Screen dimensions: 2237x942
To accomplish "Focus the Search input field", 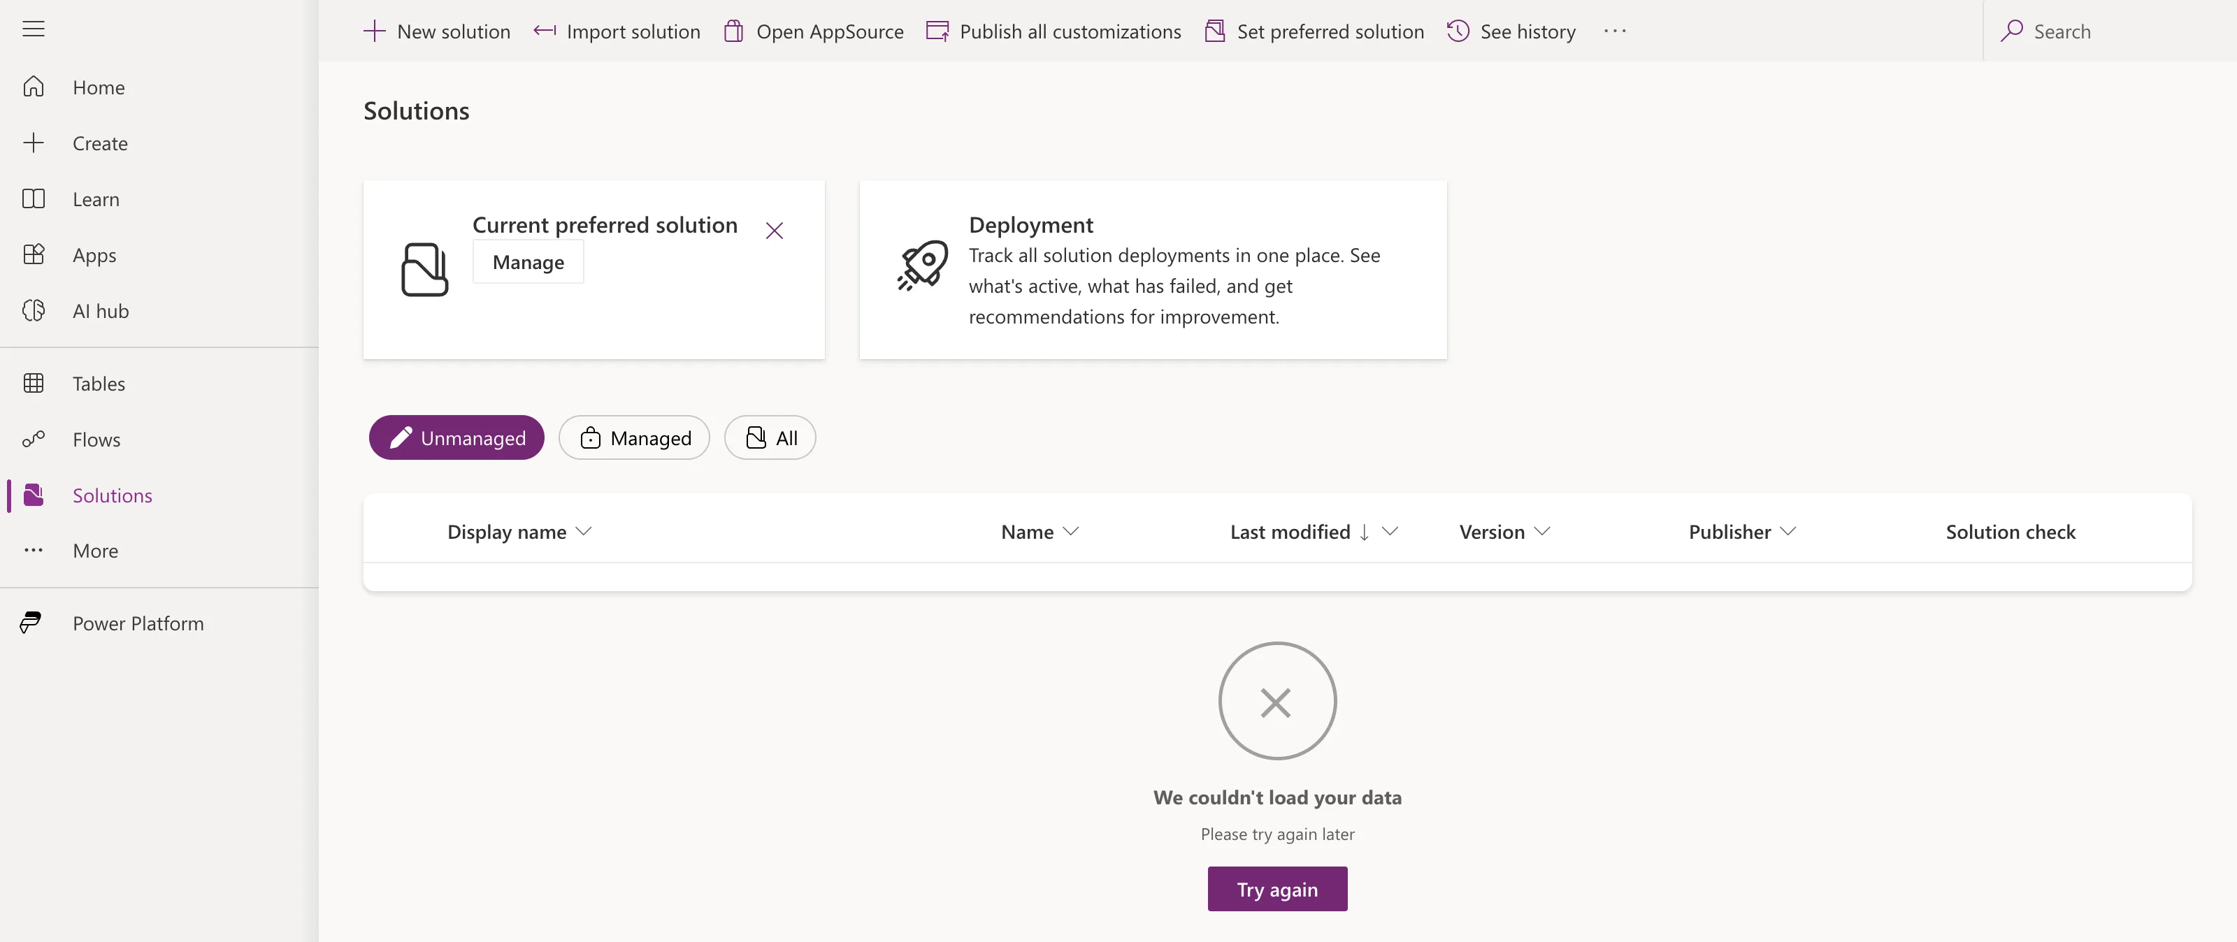I will (x=2110, y=31).
